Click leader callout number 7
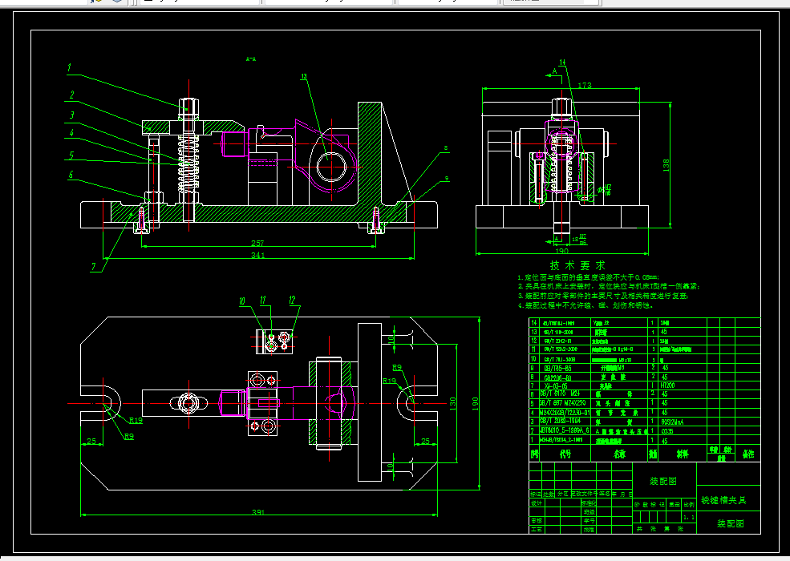Image resolution: width=790 pixels, height=561 pixels. tap(94, 266)
